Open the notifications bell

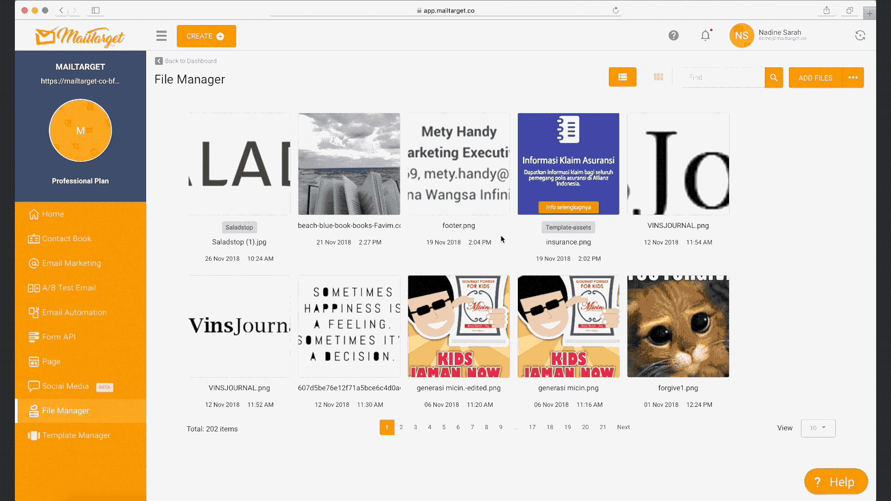(705, 36)
